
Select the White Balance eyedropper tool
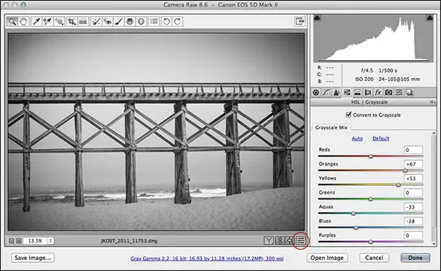pyautogui.click(x=36, y=21)
